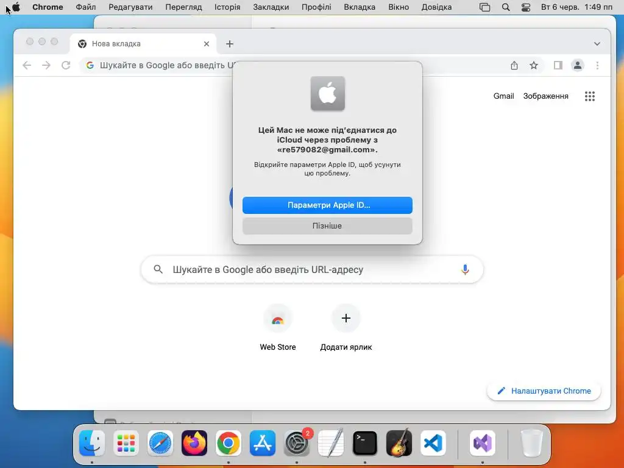Viewport: 624px width, 468px height.
Task: Click Додати ярлик shortcut
Action: click(346, 327)
